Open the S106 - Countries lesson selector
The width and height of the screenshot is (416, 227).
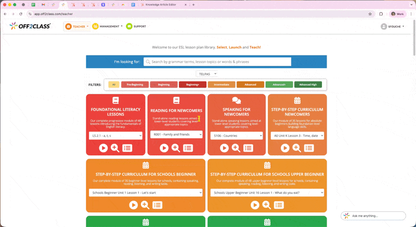237,136
